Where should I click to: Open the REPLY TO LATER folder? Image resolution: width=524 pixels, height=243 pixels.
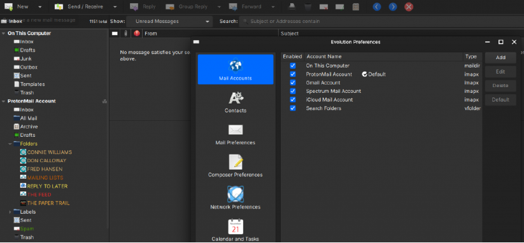[x=44, y=186]
